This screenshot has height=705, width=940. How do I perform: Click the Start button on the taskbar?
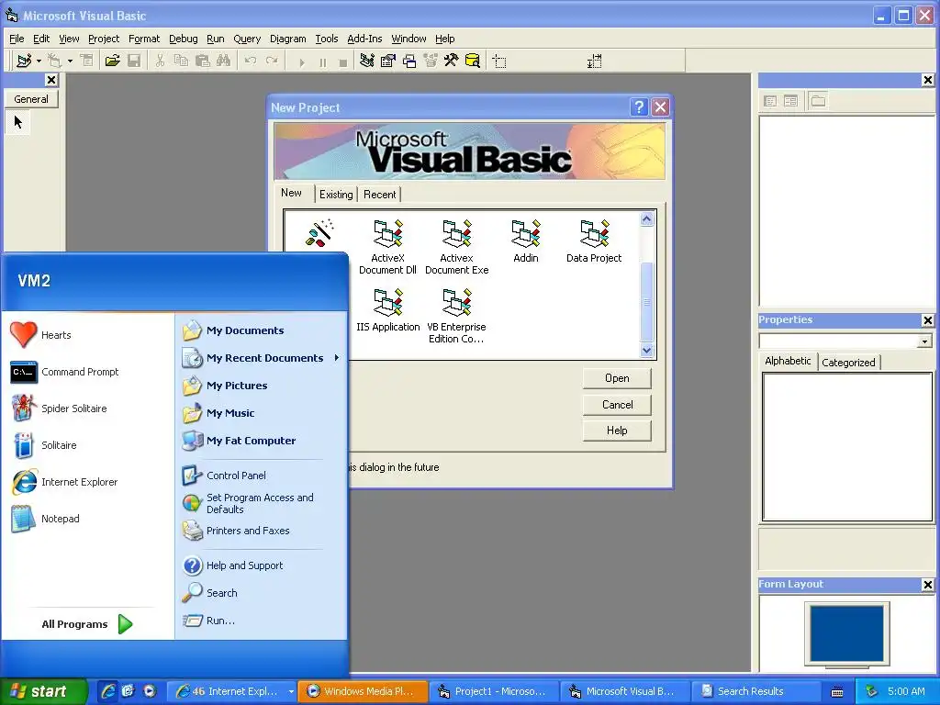point(43,691)
